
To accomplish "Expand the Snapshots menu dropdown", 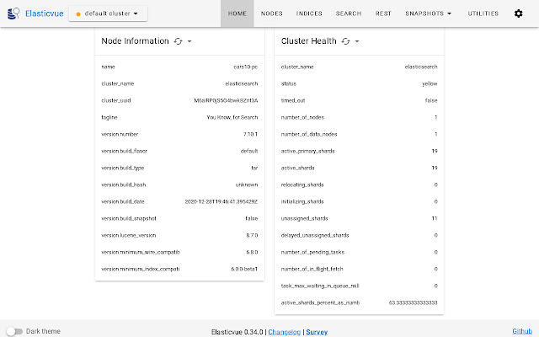I will (x=428, y=13).
